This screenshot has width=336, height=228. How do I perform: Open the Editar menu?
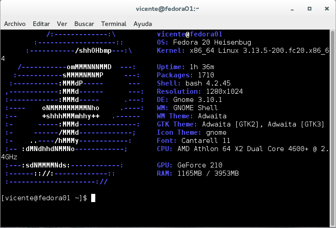click(x=41, y=24)
